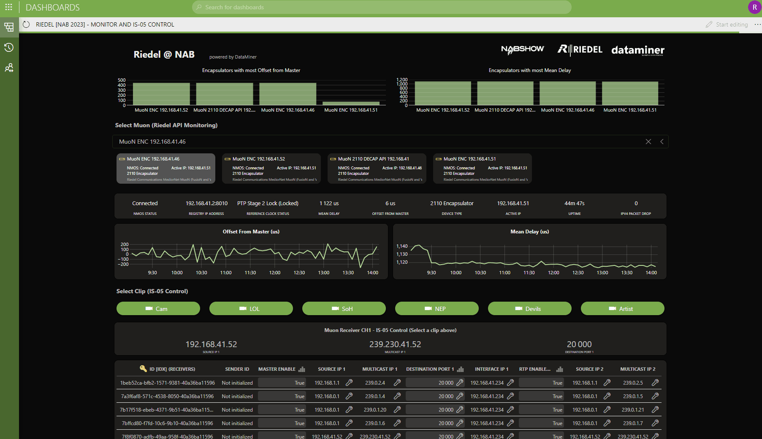
Task: Edit Multicast IP 2 wrench for 7a3f6af8 row
Action: 655,396
